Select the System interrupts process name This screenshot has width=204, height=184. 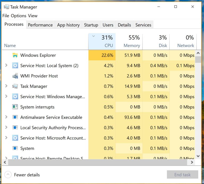click(x=37, y=107)
